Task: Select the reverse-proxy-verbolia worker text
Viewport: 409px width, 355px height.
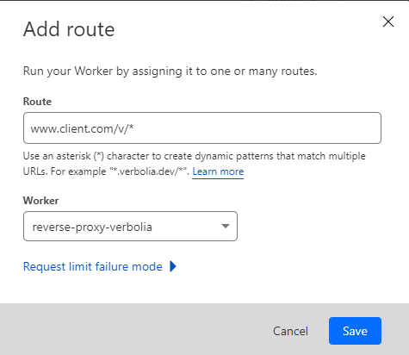Action: point(92,227)
